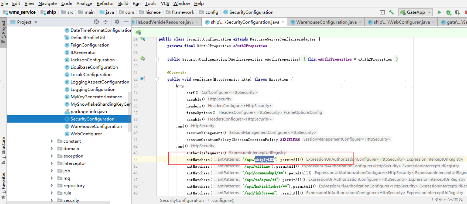Click line number 40 in the gutter

[x=136, y=133]
